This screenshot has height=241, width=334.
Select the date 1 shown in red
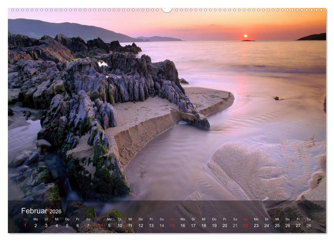click(25, 224)
